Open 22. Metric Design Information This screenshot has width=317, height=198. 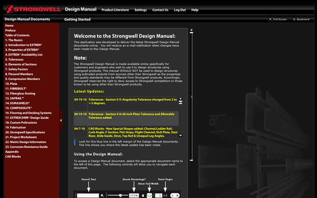point(26,142)
